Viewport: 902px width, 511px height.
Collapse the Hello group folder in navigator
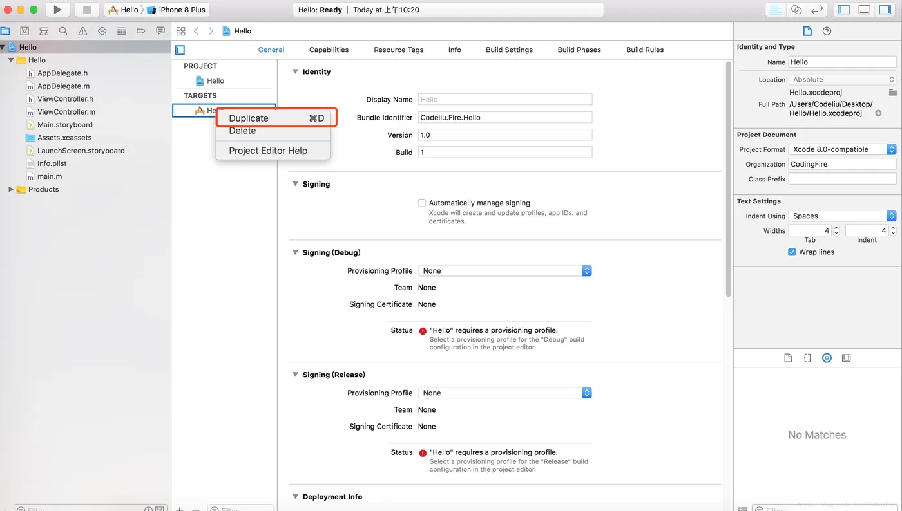point(11,60)
